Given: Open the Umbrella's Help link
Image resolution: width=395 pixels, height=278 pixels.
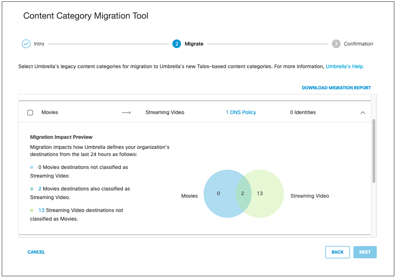Looking at the screenshot, I should (345, 66).
